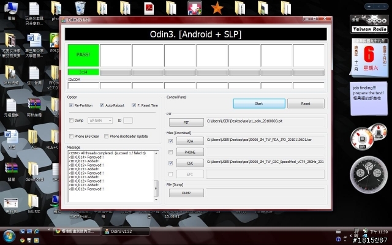Screen dimensions: 392x245
Task: Switch to Chrome window in taskbar
Action: (77, 232)
